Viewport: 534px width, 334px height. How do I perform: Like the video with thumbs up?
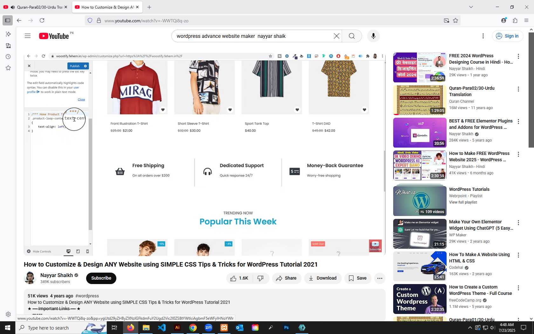(239, 278)
